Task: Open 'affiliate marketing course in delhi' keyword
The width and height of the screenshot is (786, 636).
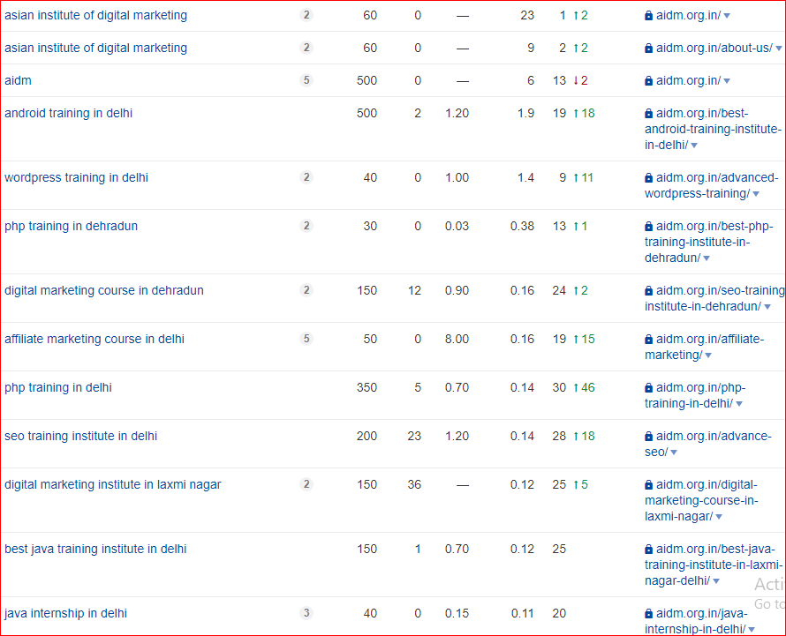Action: click(x=94, y=340)
